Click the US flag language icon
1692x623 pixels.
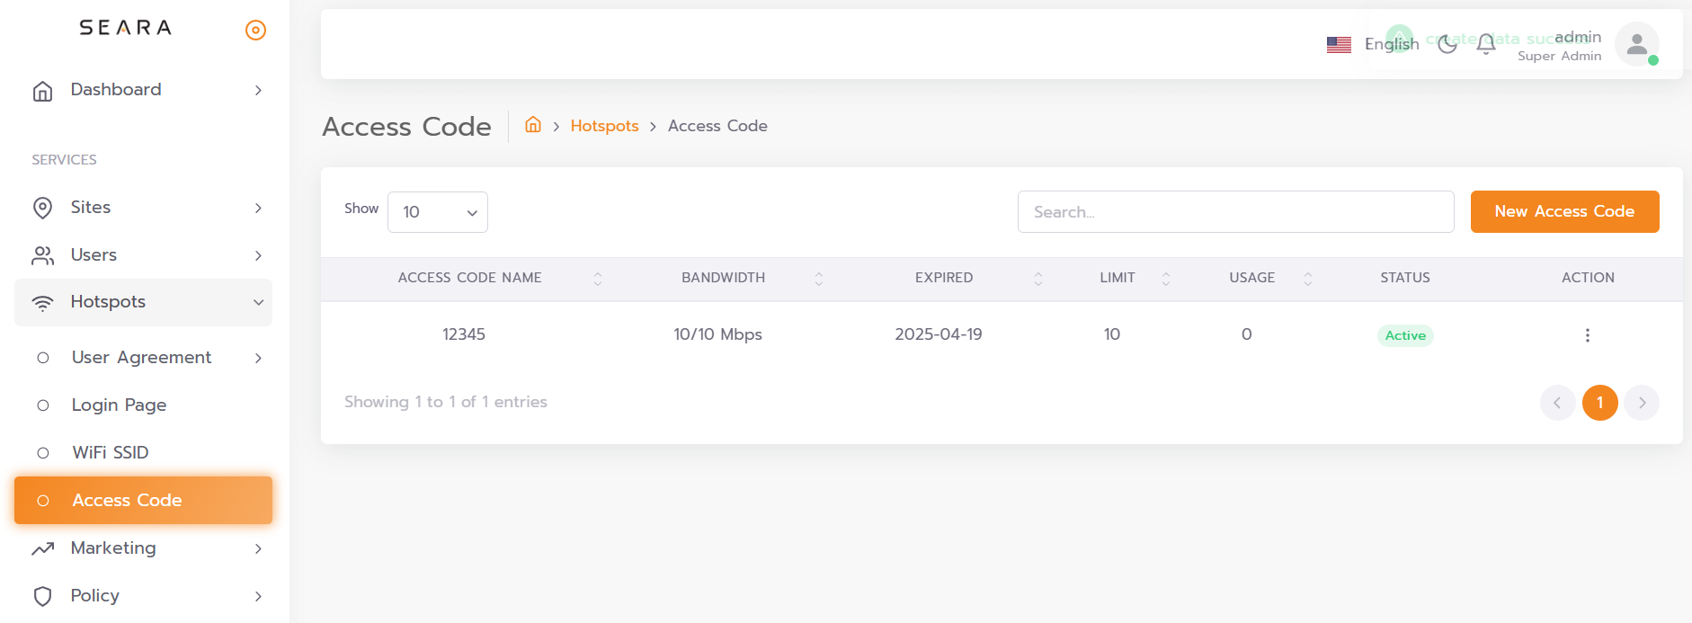coord(1339,44)
